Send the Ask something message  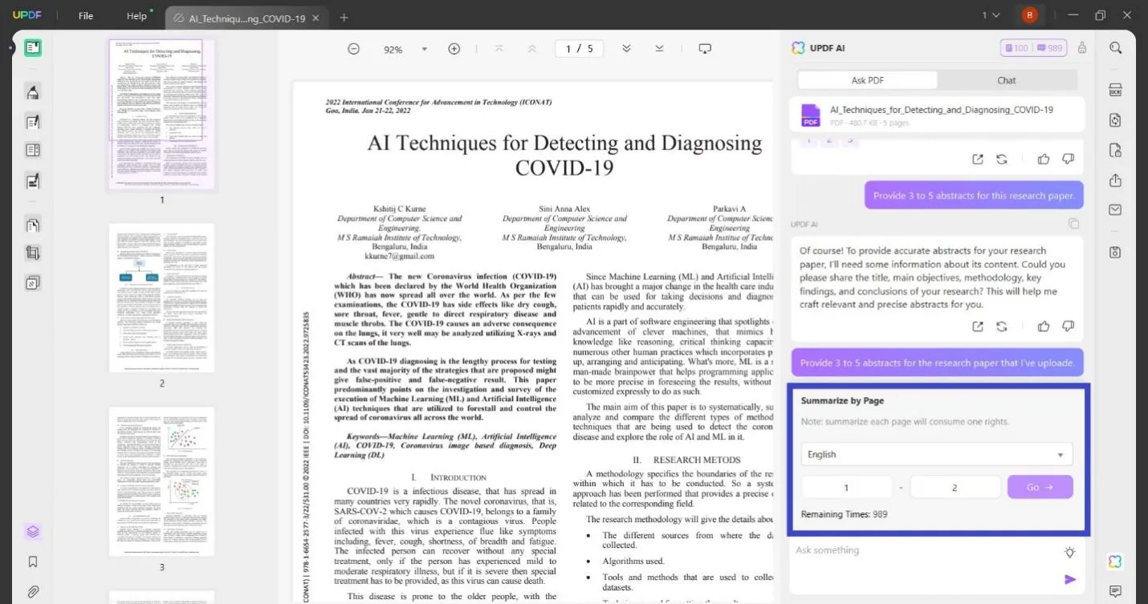tap(1070, 579)
